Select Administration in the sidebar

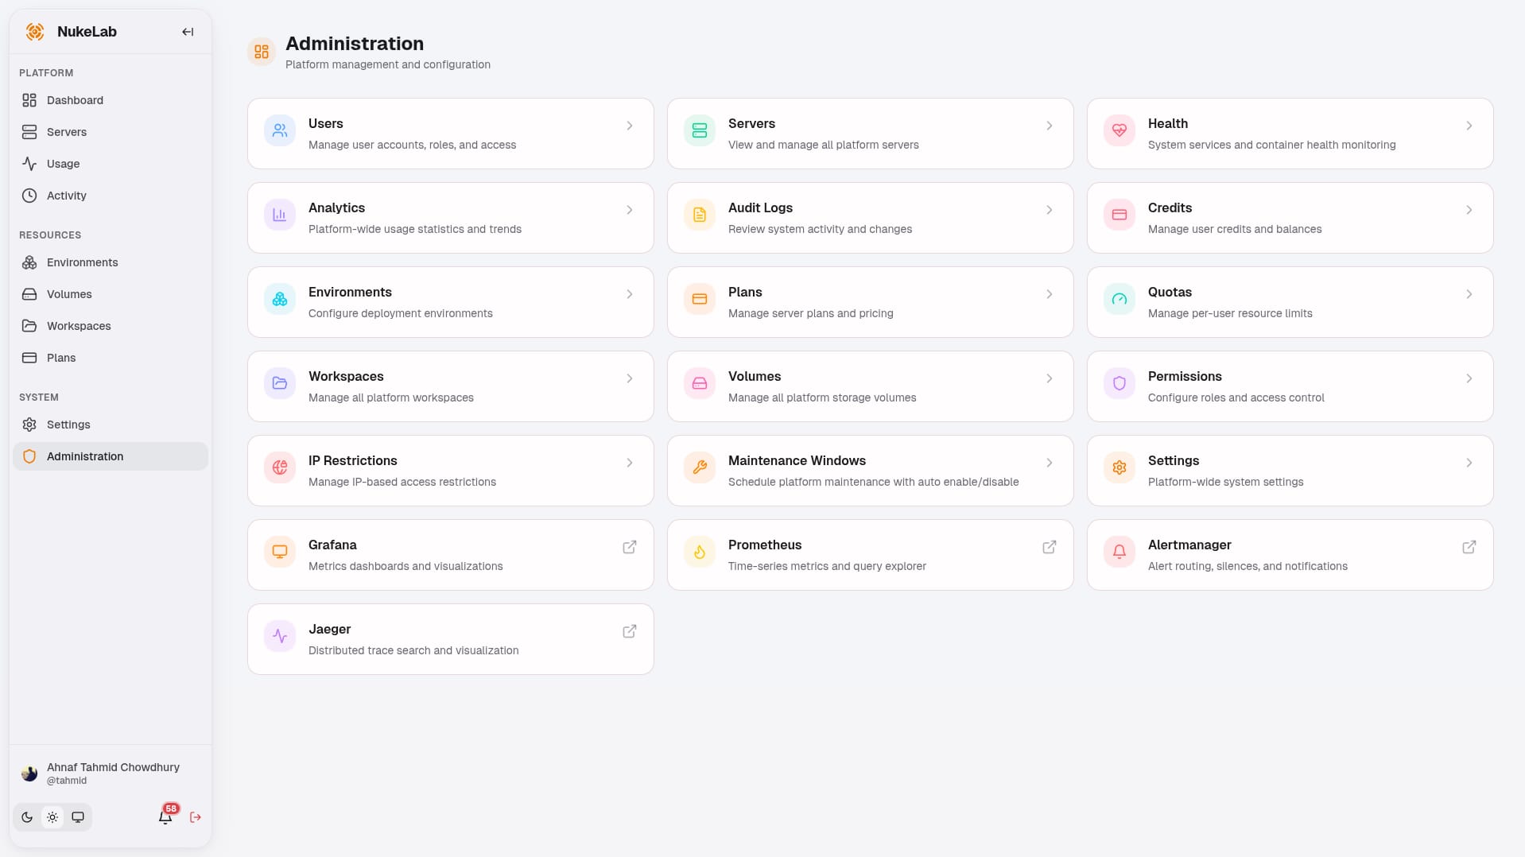click(x=111, y=456)
